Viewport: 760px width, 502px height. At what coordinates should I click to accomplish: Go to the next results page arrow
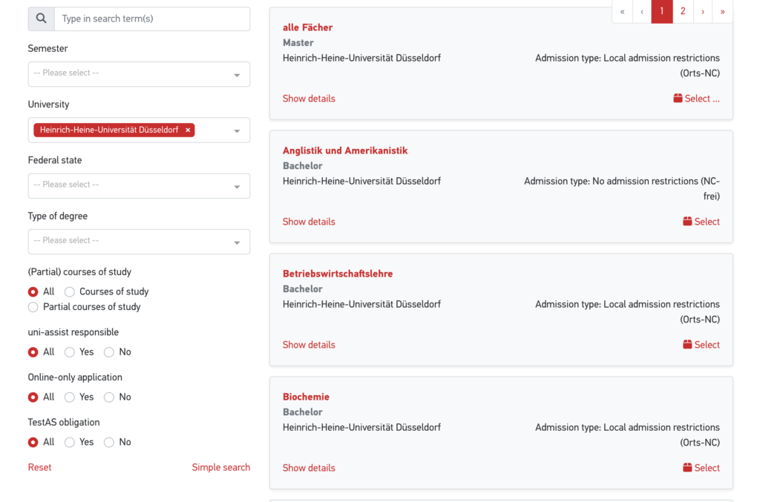[x=703, y=11]
